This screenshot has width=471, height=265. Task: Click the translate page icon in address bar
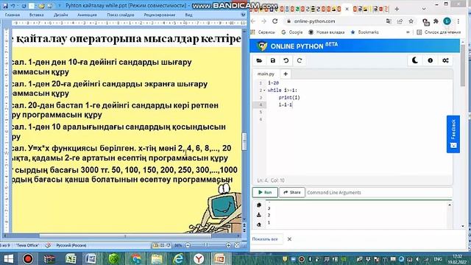pyautogui.click(x=389, y=21)
